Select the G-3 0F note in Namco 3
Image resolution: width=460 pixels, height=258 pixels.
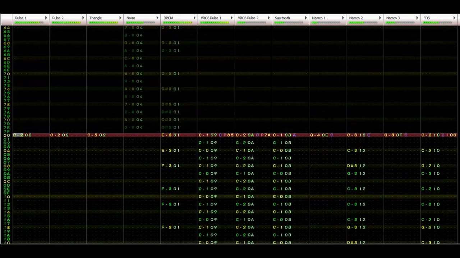(394, 135)
